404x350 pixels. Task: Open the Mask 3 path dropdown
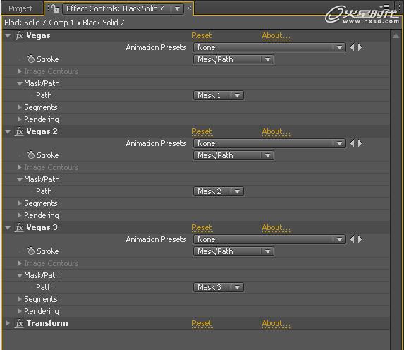pos(219,287)
